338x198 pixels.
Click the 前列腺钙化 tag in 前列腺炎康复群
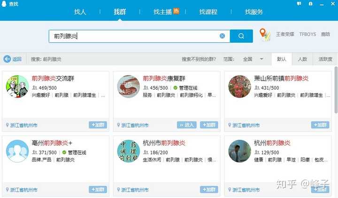(192, 95)
